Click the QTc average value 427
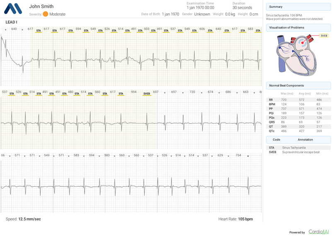The height and width of the screenshot is (236, 334). (301, 131)
